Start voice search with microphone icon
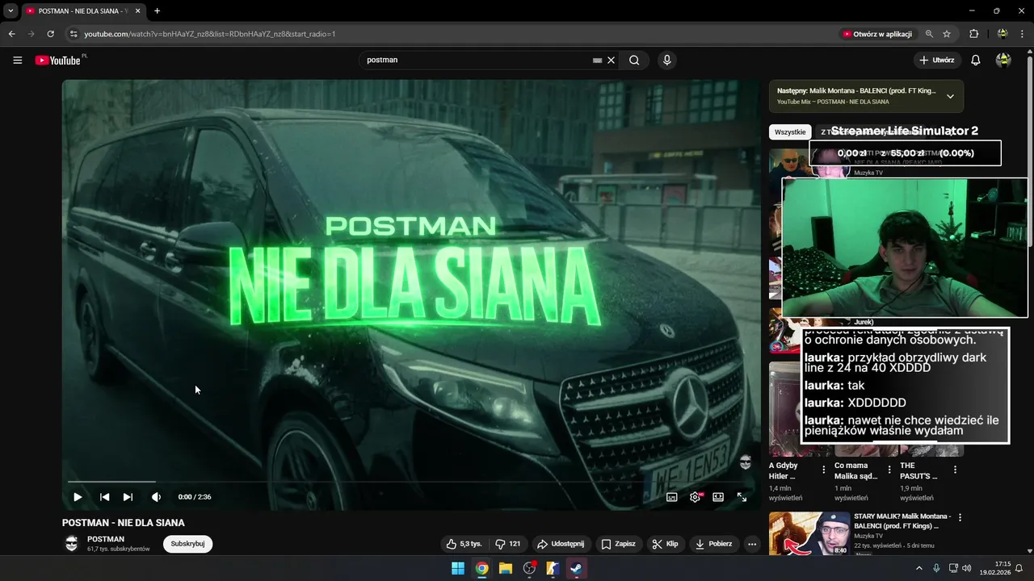 pyautogui.click(x=666, y=60)
